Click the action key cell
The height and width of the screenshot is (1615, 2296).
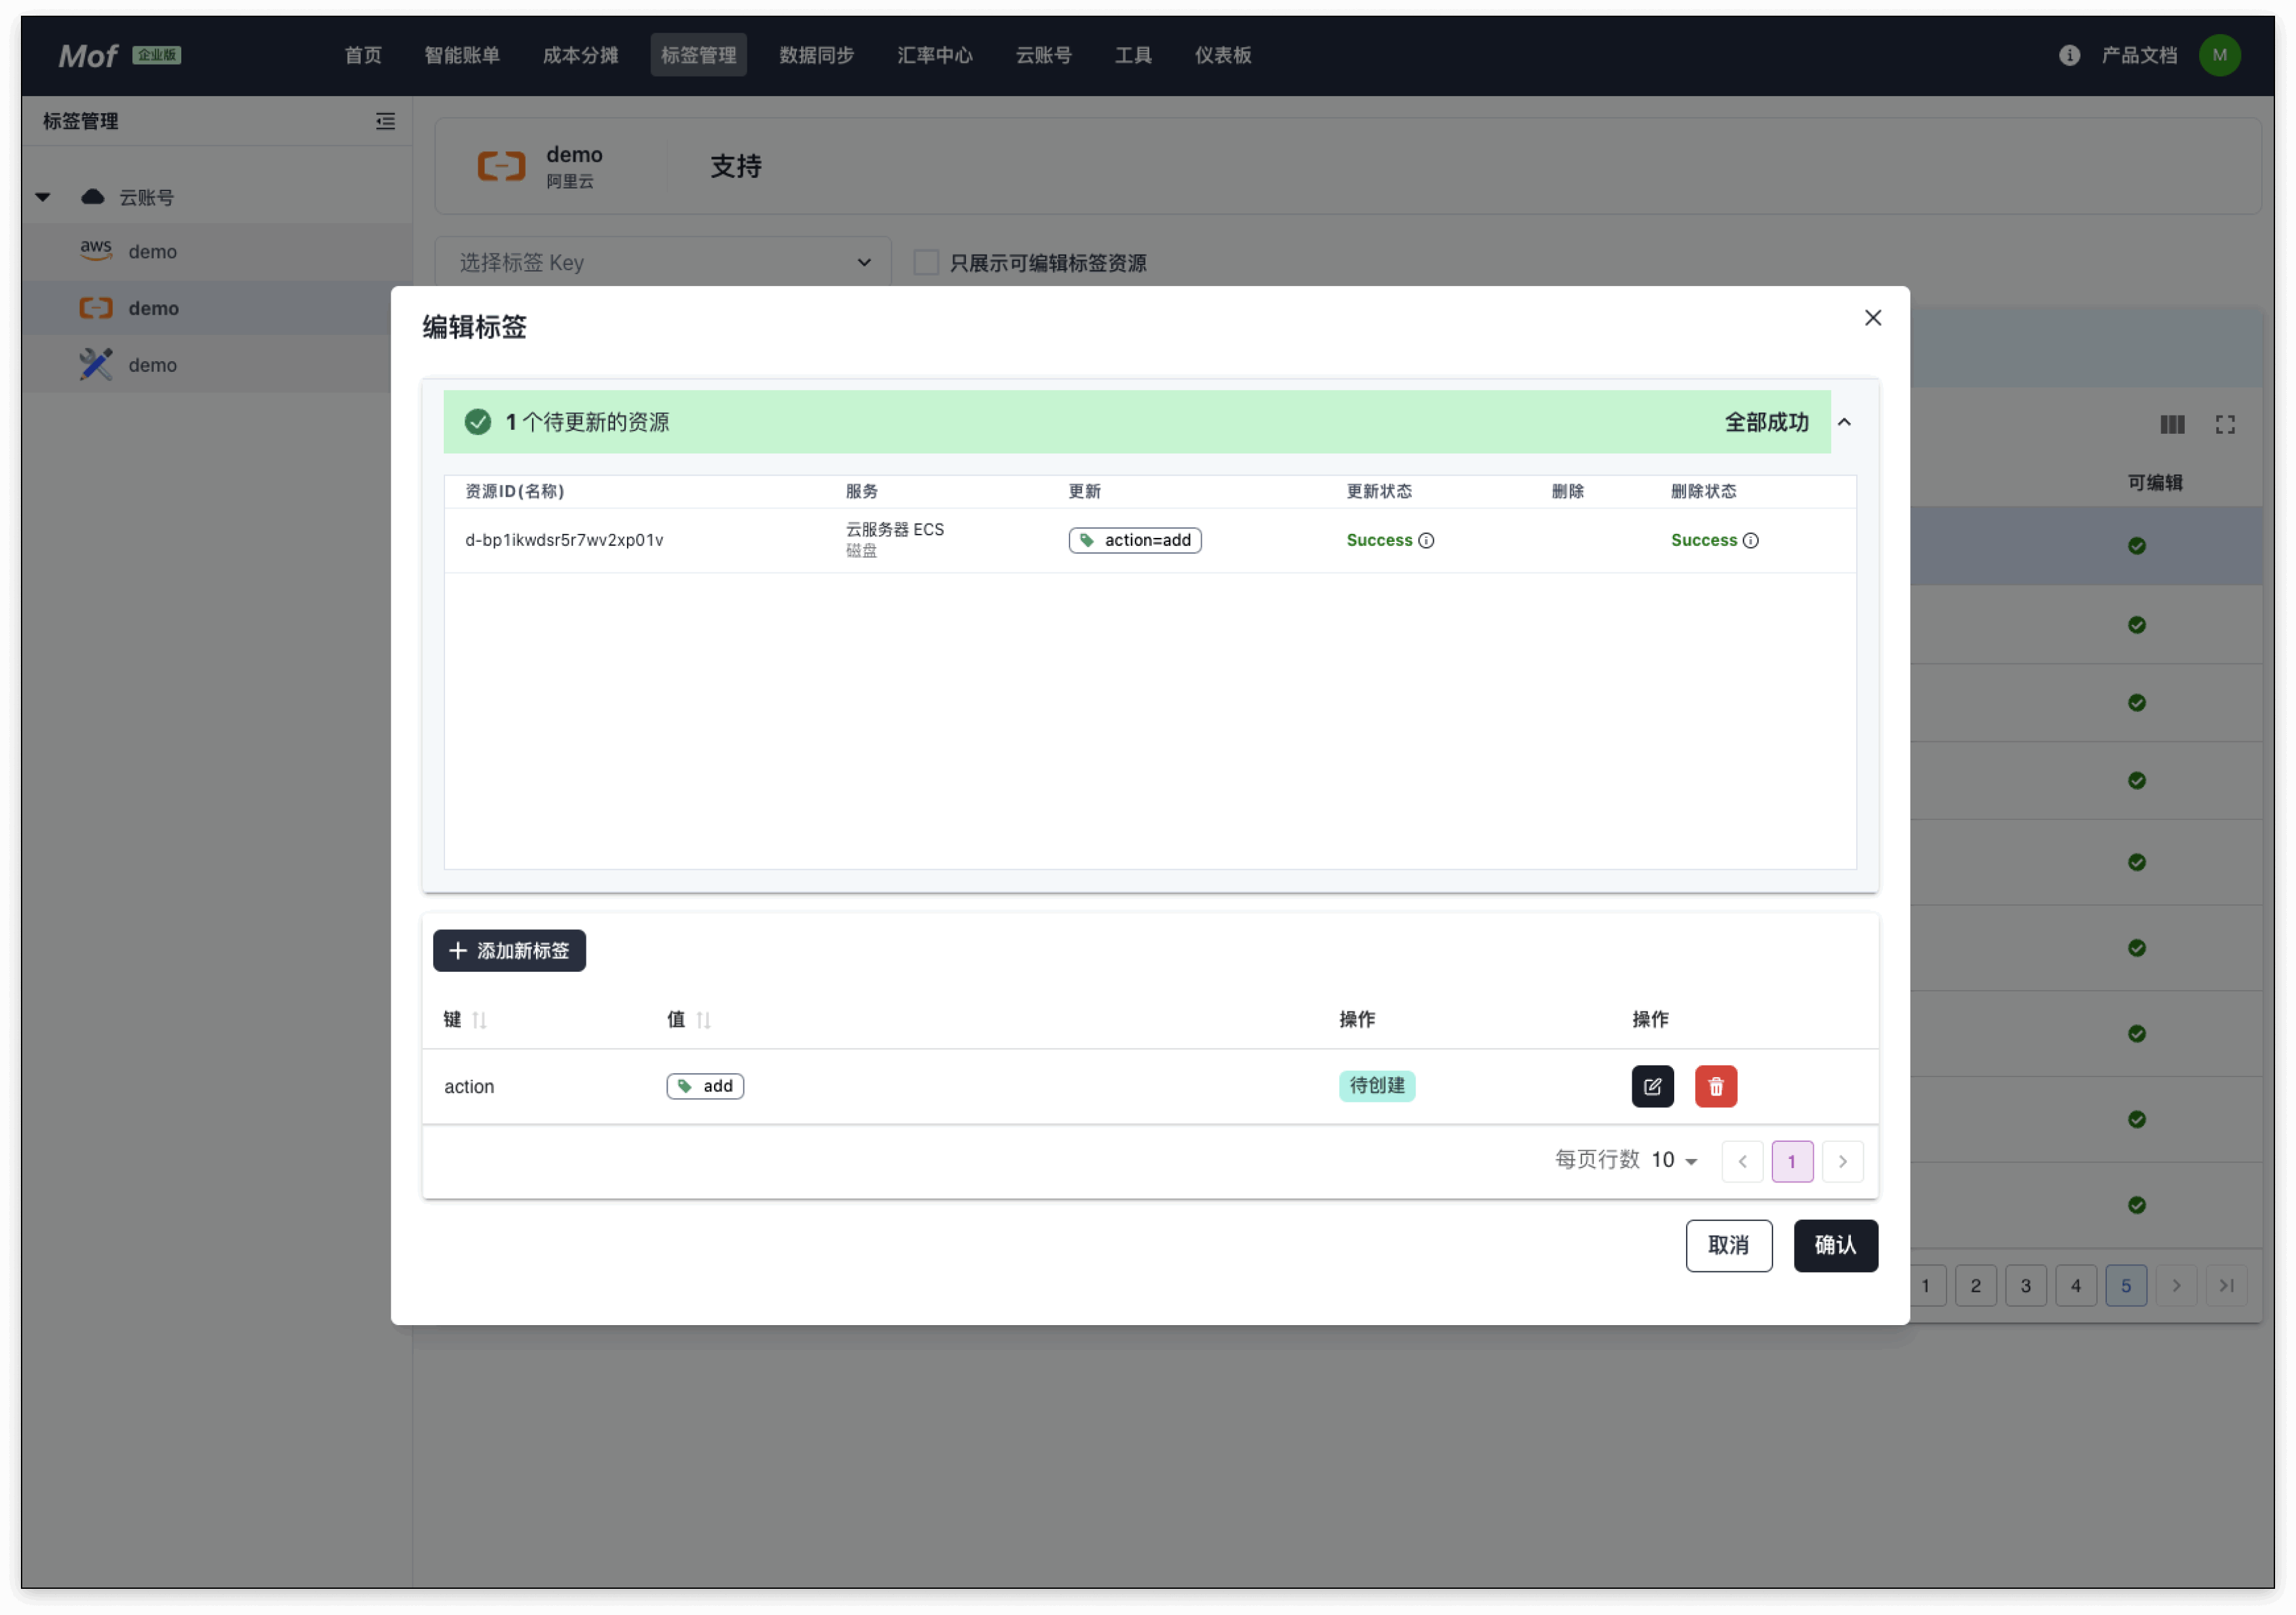(x=469, y=1086)
